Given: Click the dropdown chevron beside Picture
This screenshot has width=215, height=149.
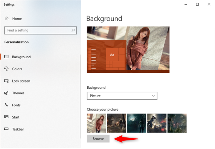Looking at the screenshot, I should (153, 96).
